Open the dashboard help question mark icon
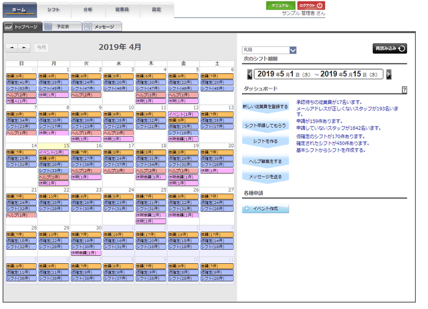Image resolution: width=428 pixels, height=309 pixels. pos(404,90)
